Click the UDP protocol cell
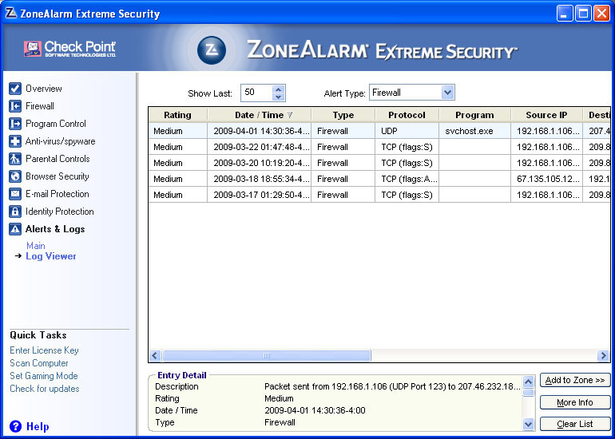The width and height of the screenshot is (615, 439). pyautogui.click(x=407, y=131)
